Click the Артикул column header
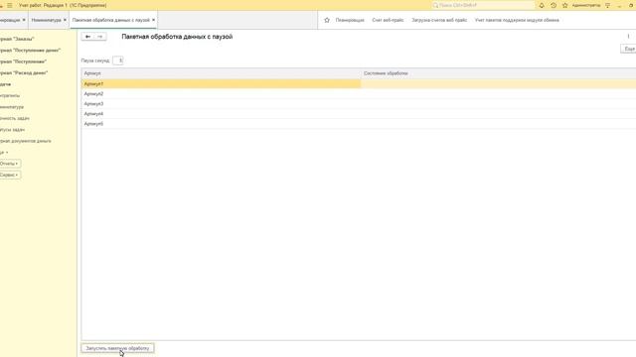Viewport: 636px width, 357px height. click(221, 73)
